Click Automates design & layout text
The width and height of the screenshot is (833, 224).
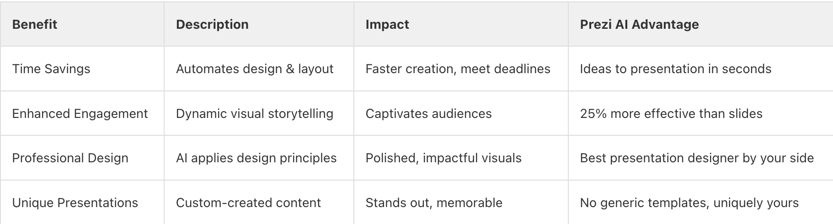(x=255, y=69)
